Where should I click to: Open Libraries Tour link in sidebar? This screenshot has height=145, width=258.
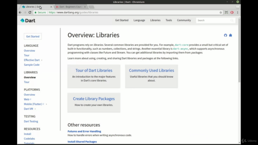(27, 82)
